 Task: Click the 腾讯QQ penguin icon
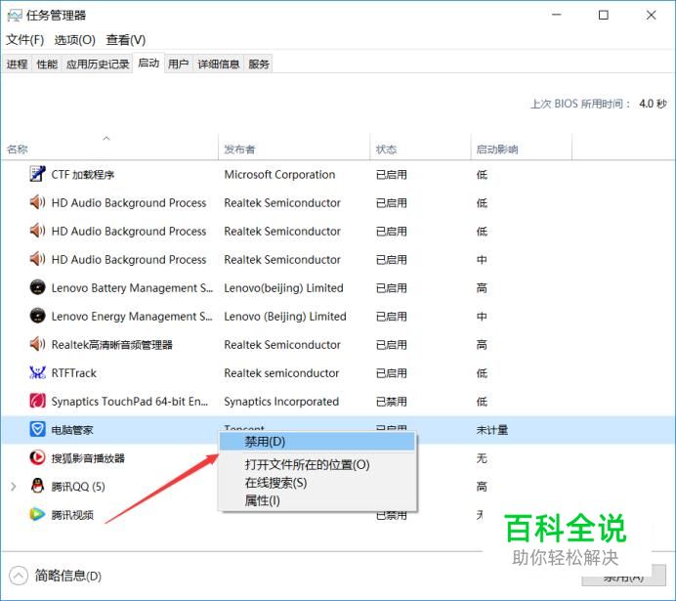37,486
